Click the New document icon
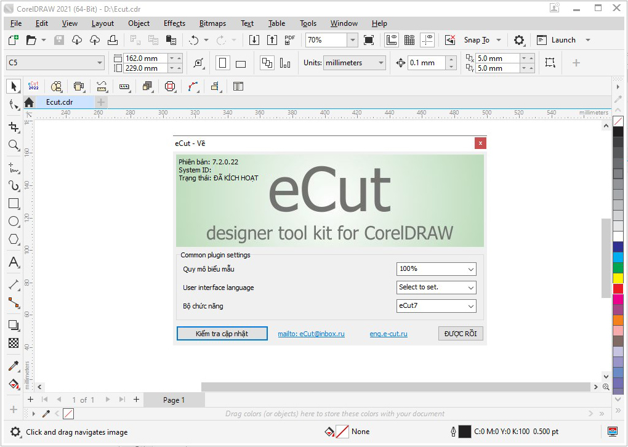628x447 pixels. 13,39
